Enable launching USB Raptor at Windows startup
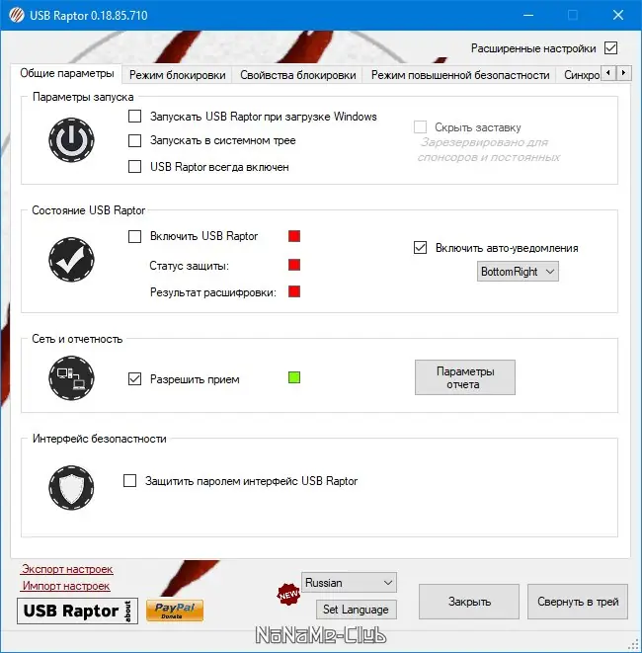The image size is (642, 653). point(134,117)
